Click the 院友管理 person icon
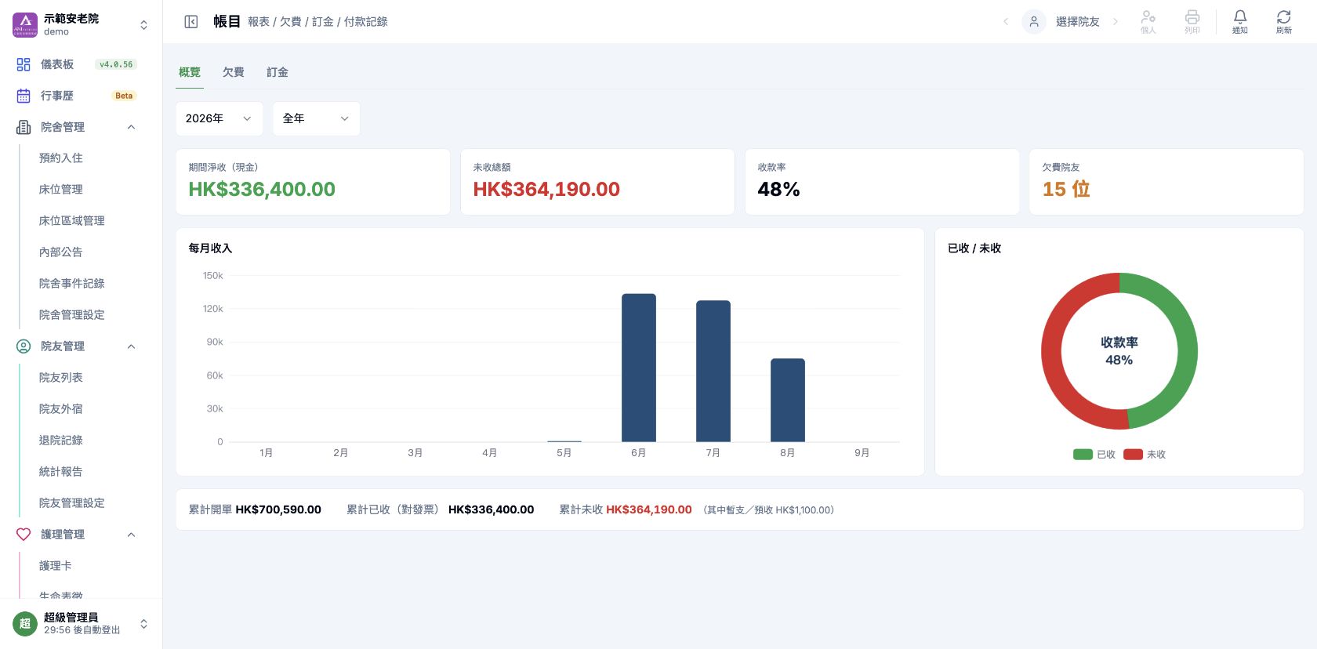Viewport: 1317px width, 649px height. click(24, 346)
